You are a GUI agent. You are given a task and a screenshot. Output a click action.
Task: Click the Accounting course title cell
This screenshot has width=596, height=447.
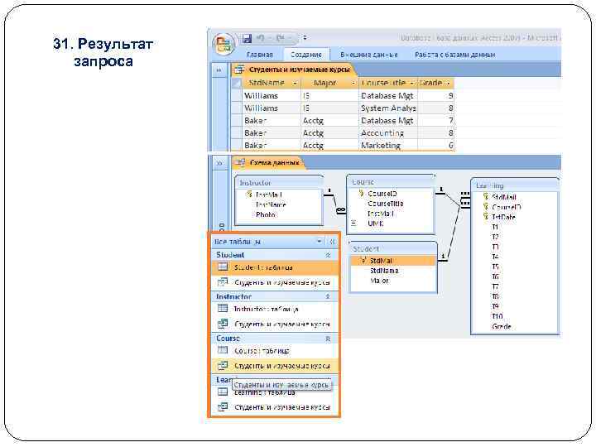click(x=388, y=133)
